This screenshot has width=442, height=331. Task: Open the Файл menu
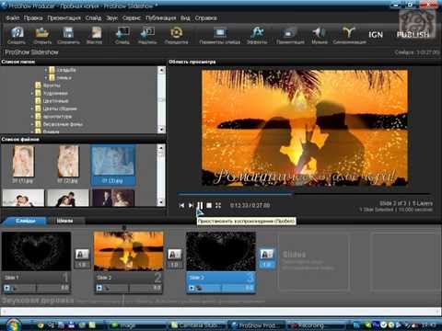coord(13,18)
